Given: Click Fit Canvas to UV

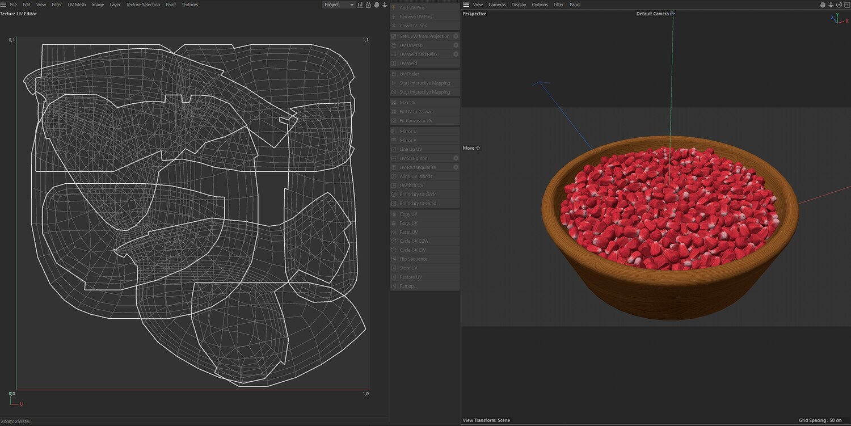Looking at the screenshot, I should [x=424, y=121].
